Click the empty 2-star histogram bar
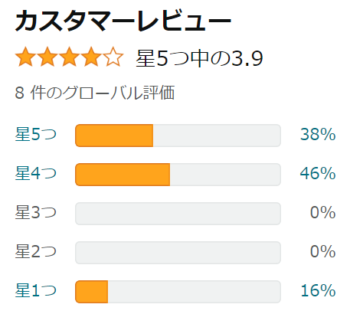The width and height of the screenshot is (350, 314). pyautogui.click(x=178, y=253)
